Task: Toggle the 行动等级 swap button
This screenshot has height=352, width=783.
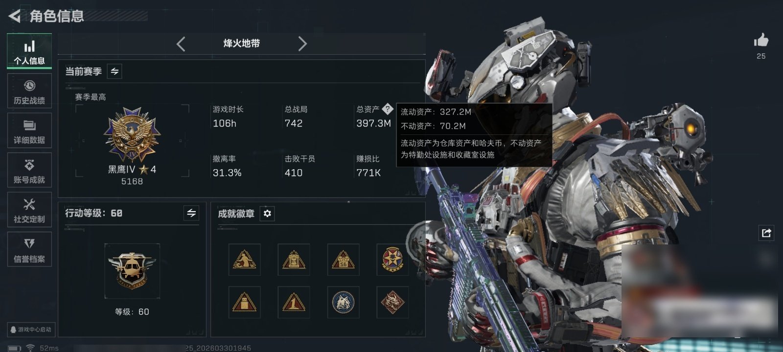Action: click(x=191, y=213)
